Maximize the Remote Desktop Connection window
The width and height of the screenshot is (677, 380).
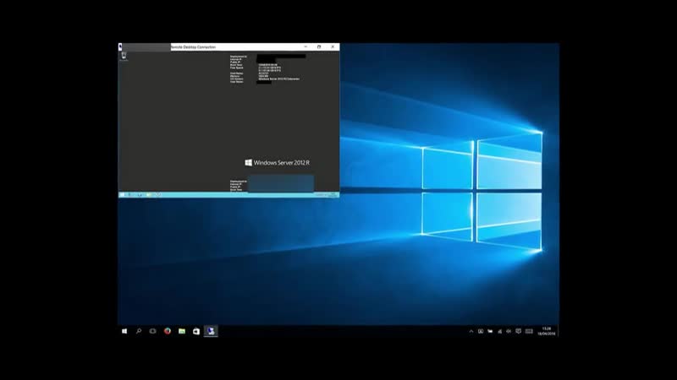pos(319,46)
